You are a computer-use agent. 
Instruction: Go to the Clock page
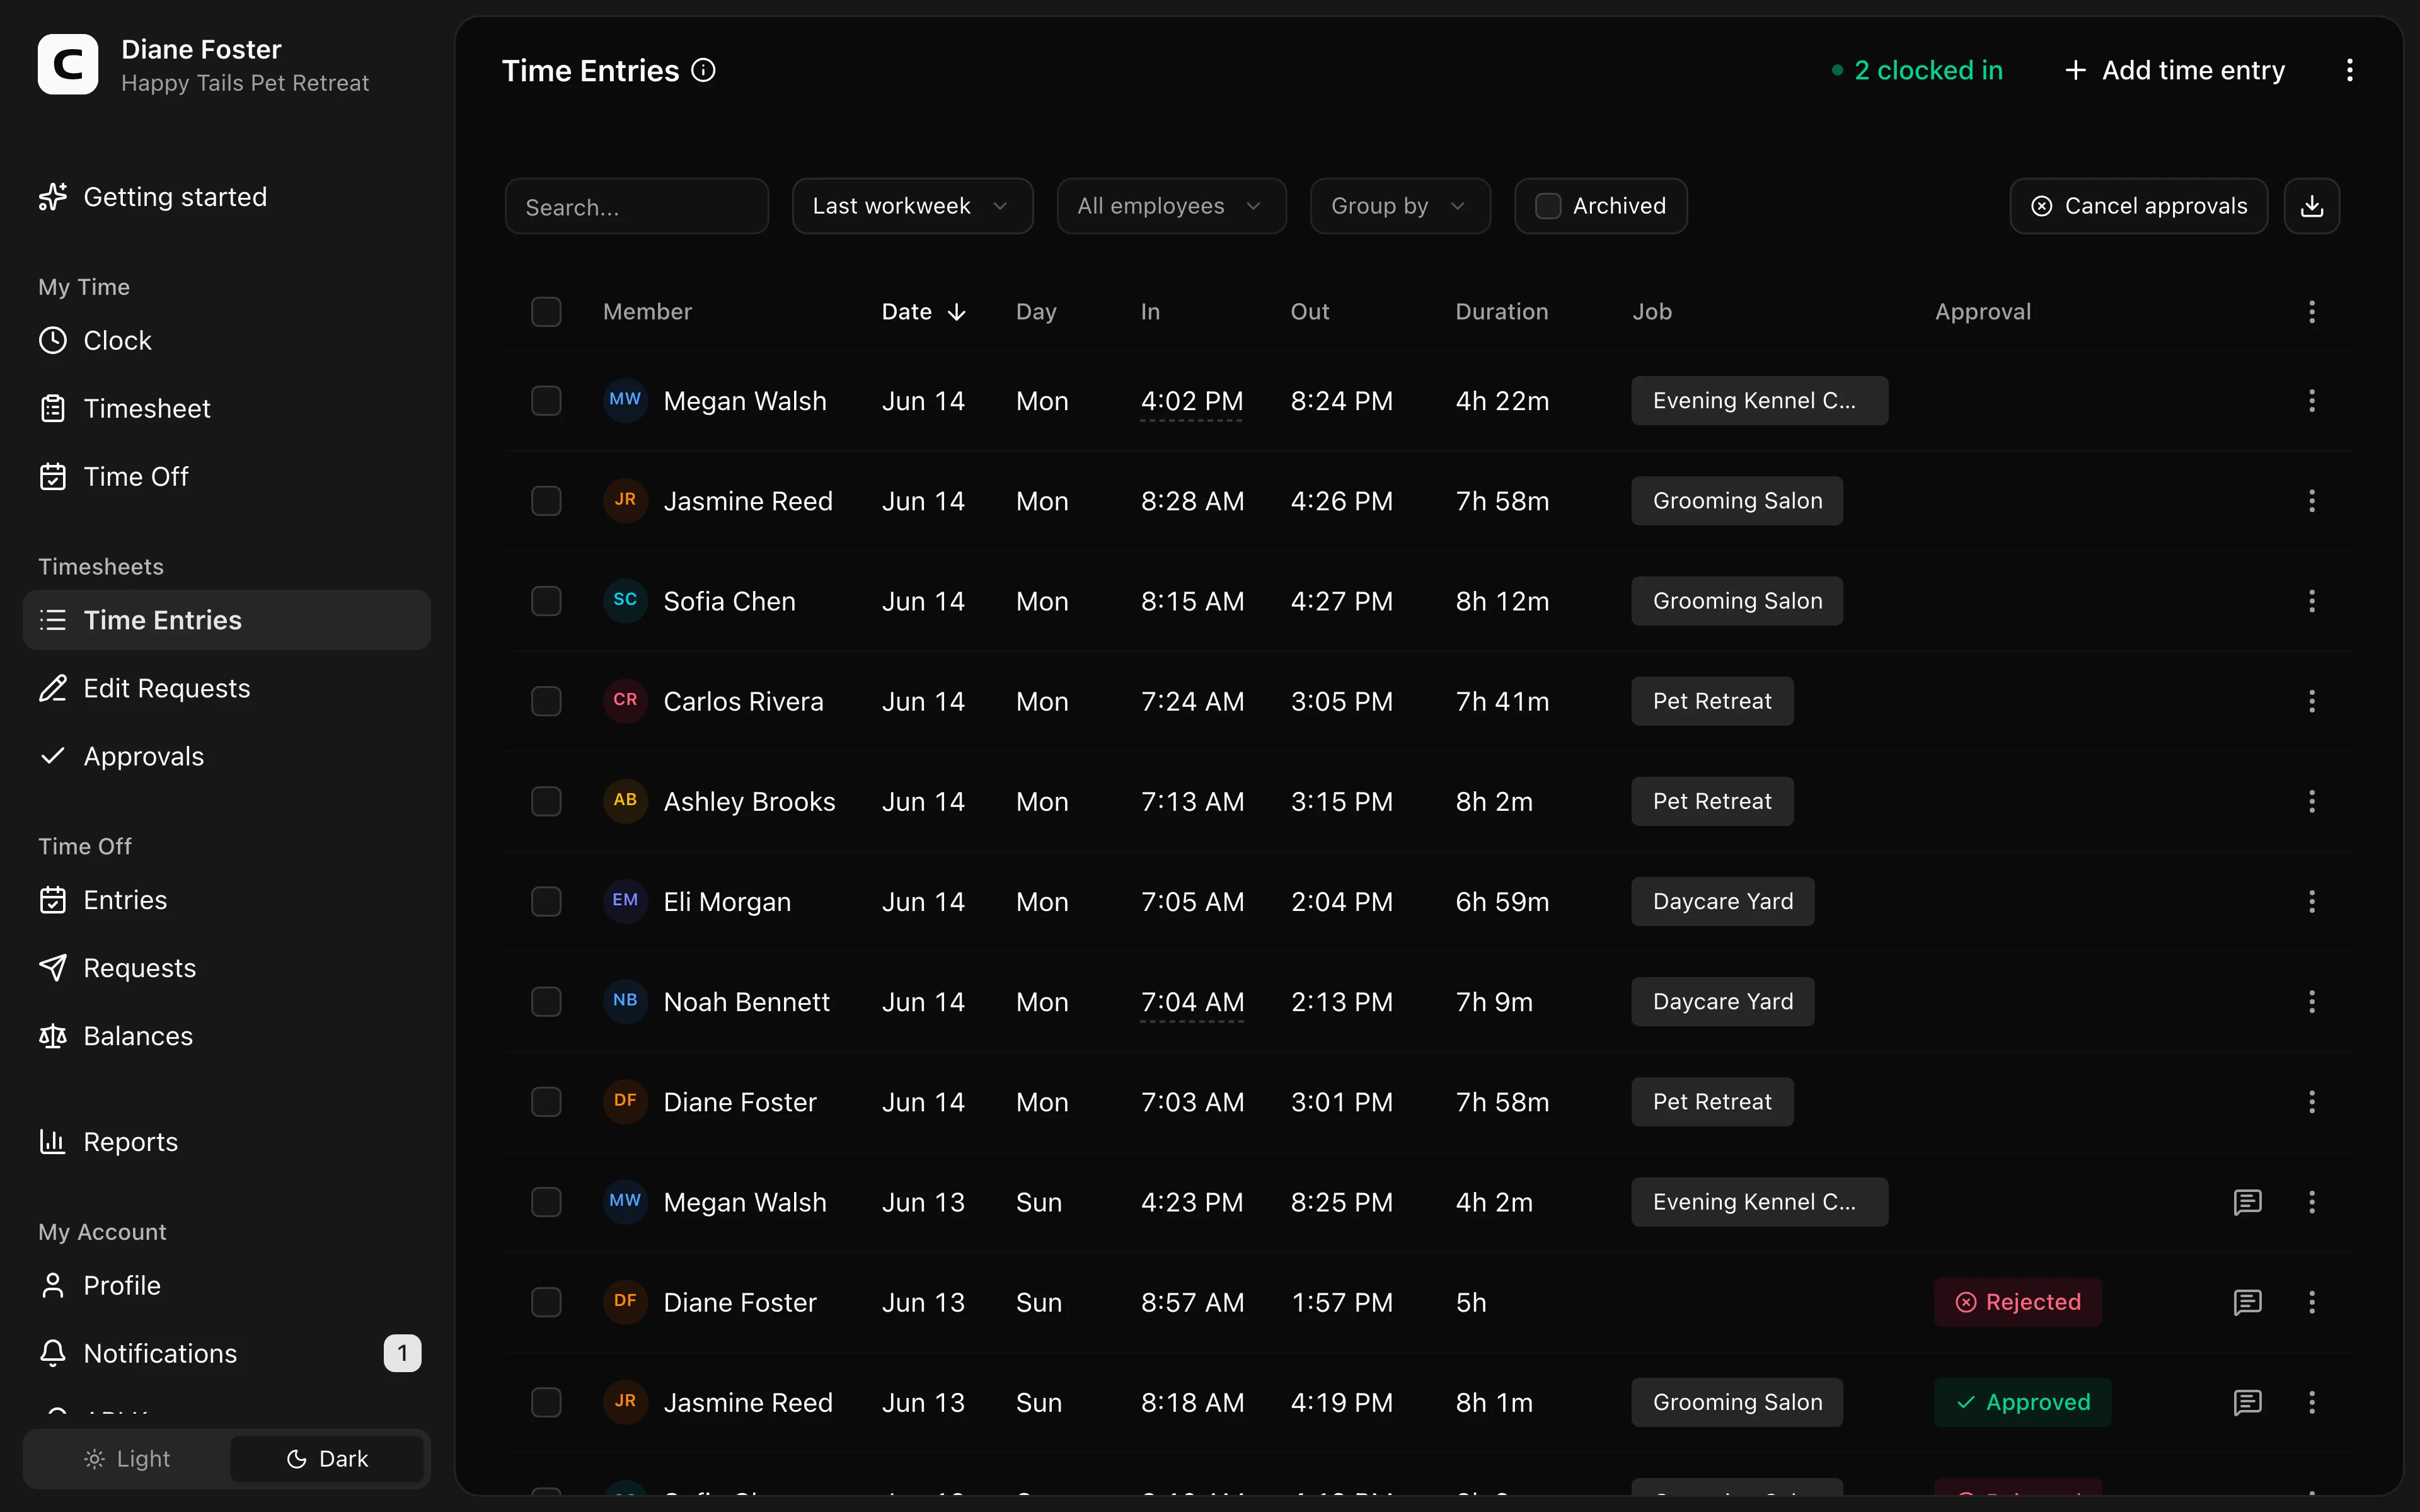click(x=226, y=341)
